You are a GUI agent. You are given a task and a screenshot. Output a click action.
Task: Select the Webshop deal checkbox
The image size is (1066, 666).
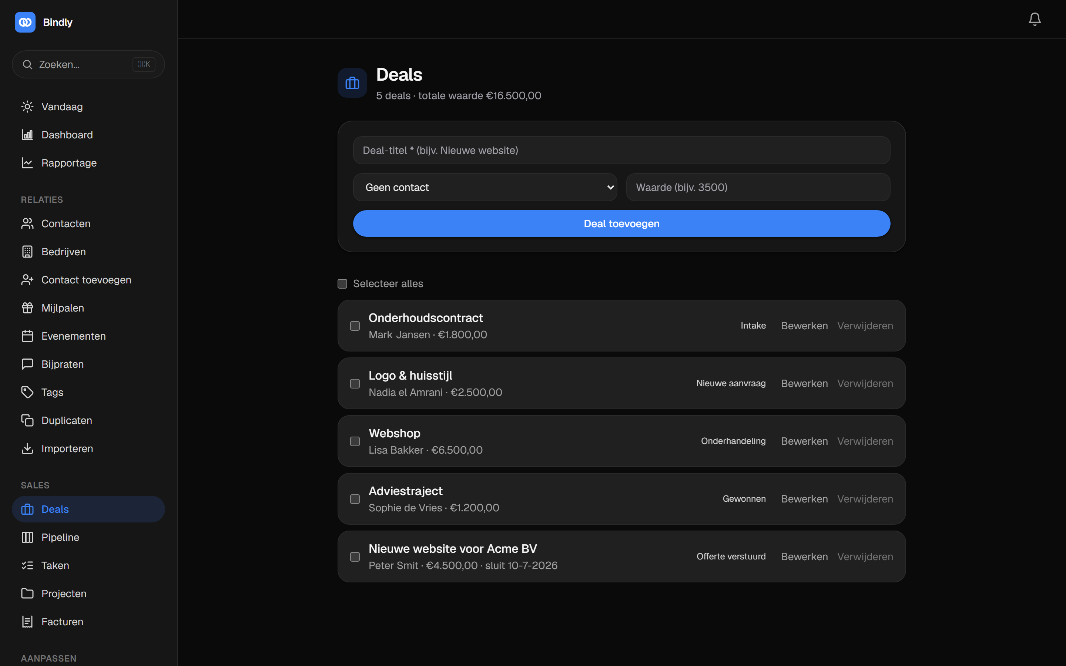click(x=355, y=441)
